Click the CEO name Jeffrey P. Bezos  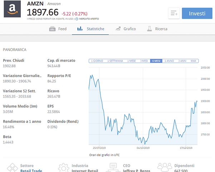tap(137, 171)
